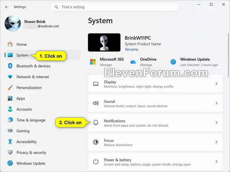
Task: Click the Microsoft 365 logo icon
Action: tap(93, 62)
